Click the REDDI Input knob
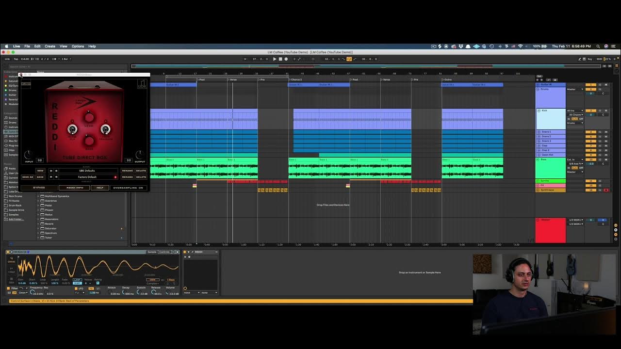The image size is (621, 349). 28,154
